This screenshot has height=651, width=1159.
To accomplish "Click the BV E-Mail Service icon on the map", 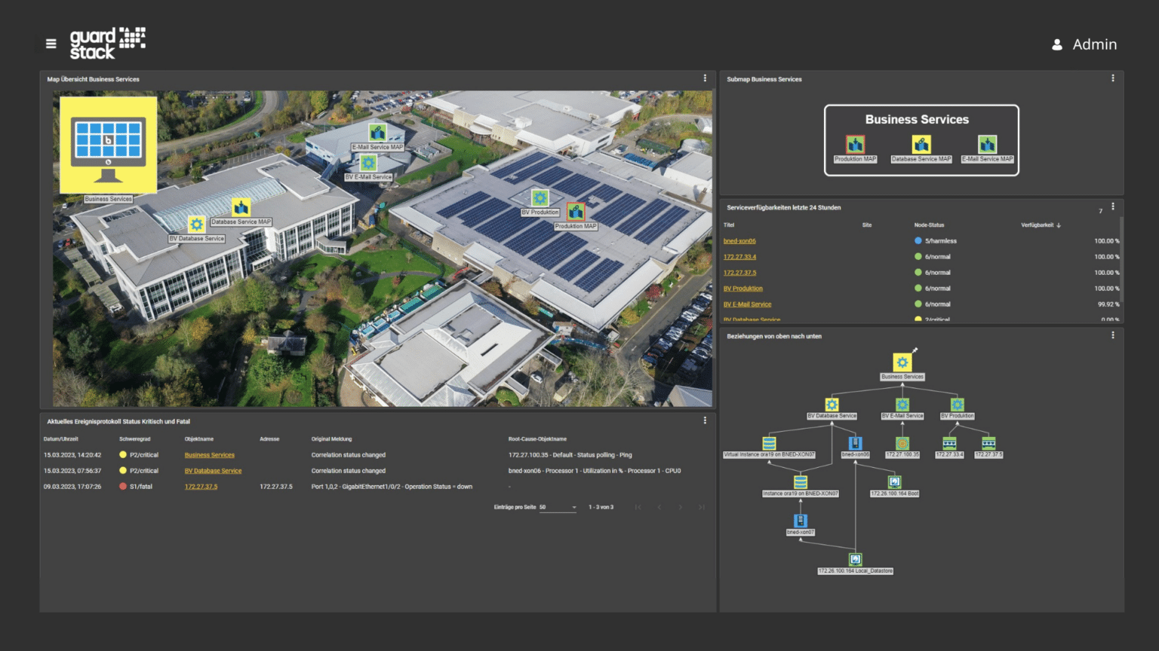I will 367,163.
